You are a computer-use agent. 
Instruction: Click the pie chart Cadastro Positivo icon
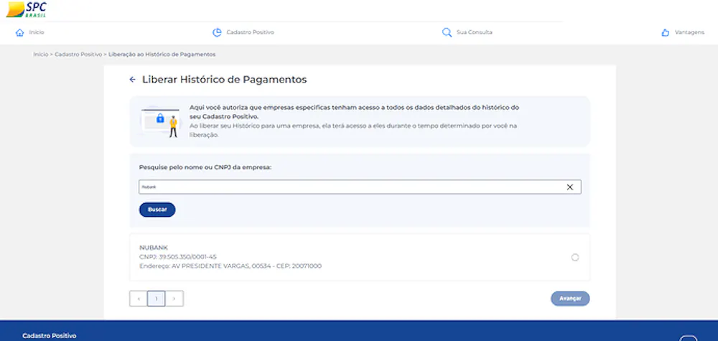tap(217, 32)
